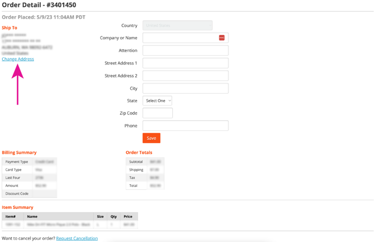Click the Billing Summary heading
Image resolution: width=376 pixels, height=242 pixels.
coord(19,153)
